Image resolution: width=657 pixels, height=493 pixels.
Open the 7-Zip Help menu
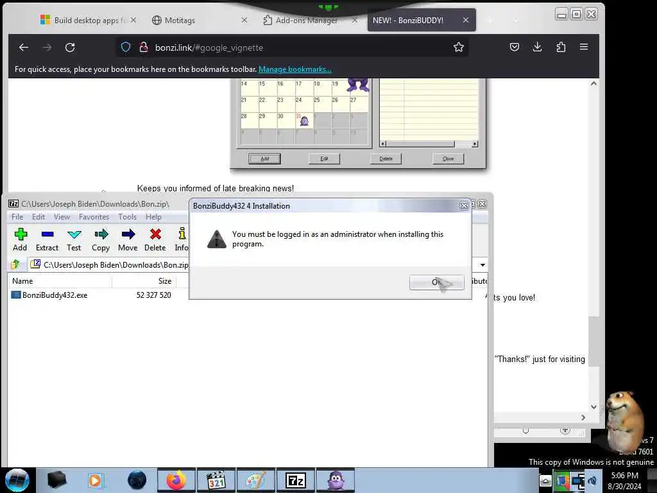point(153,217)
